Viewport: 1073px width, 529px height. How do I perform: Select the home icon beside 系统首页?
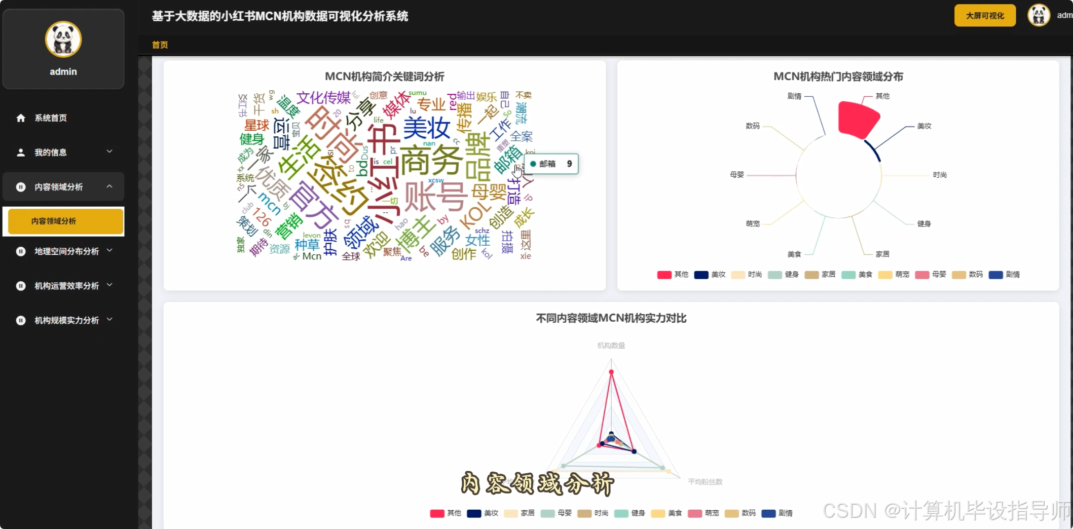point(21,118)
